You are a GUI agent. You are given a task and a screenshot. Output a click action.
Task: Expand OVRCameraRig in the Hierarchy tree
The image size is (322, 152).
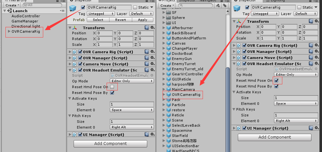9,31
